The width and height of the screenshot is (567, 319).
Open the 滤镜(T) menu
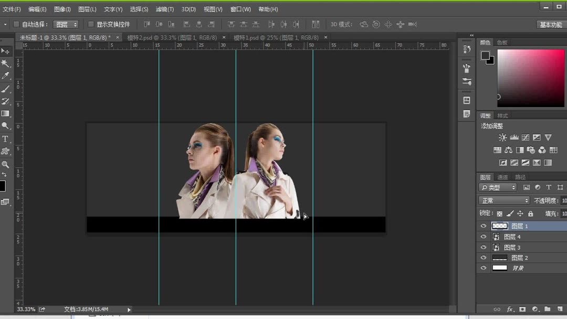164,9
